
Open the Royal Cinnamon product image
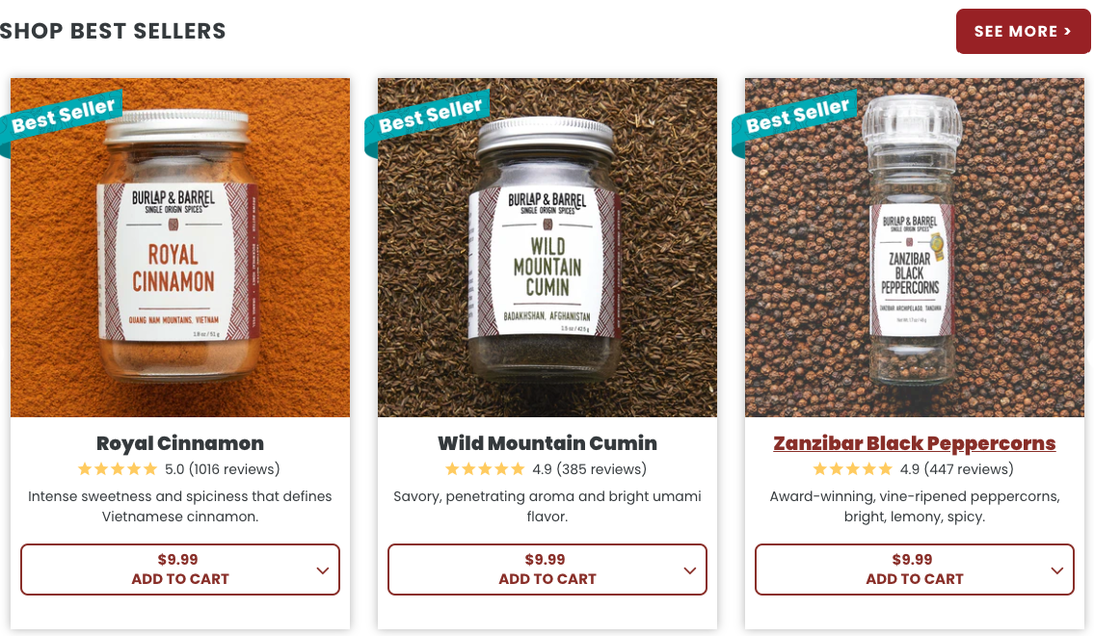coord(180,248)
